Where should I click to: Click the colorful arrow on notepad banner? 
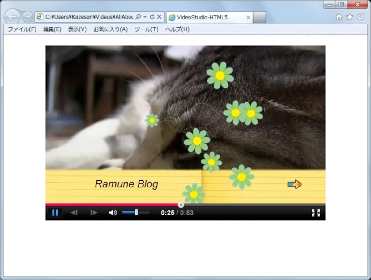295,184
